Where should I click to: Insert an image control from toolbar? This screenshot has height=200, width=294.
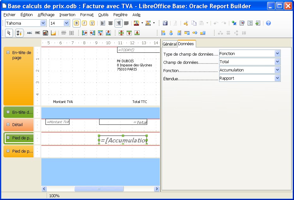(x=45, y=33)
